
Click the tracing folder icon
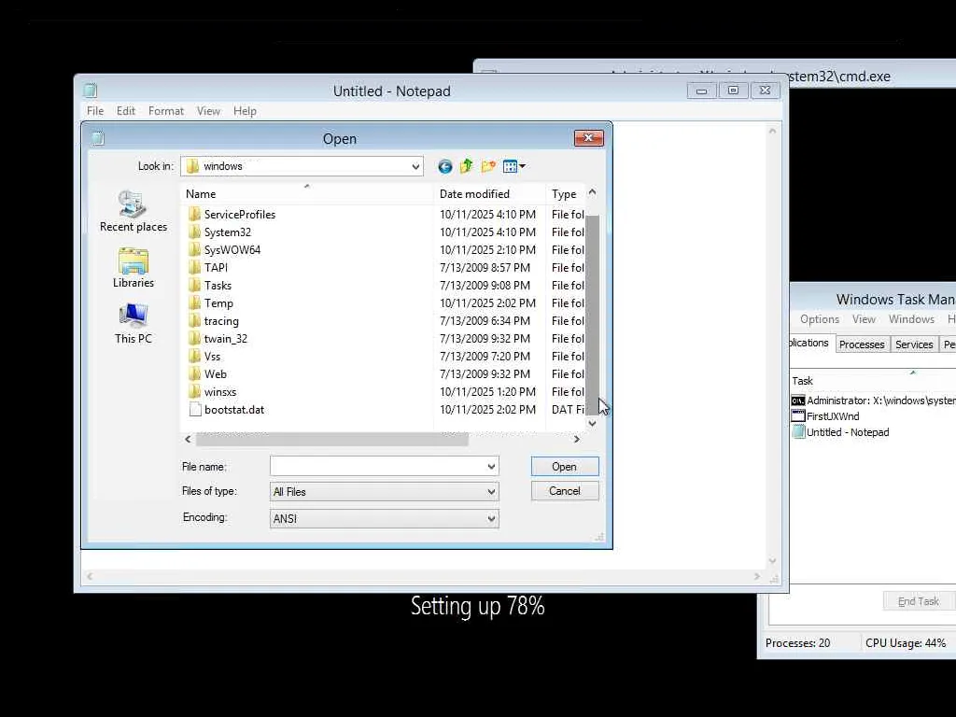pos(194,321)
